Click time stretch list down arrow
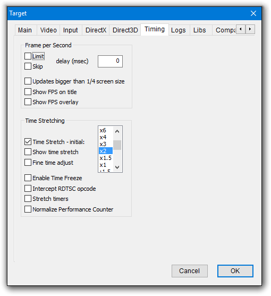Screen dimensions: 271x296 (x=117, y=167)
